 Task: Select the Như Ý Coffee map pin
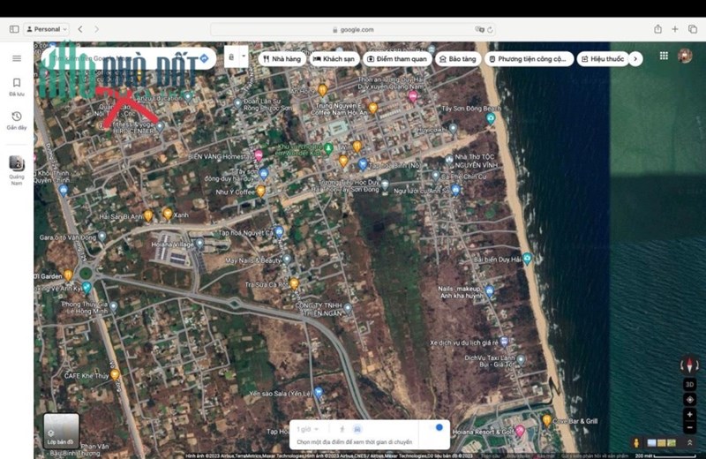click(260, 191)
